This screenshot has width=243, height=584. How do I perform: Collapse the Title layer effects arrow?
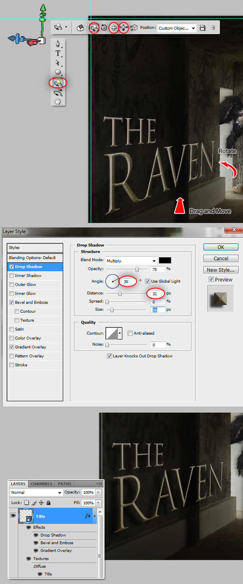[x=95, y=516]
